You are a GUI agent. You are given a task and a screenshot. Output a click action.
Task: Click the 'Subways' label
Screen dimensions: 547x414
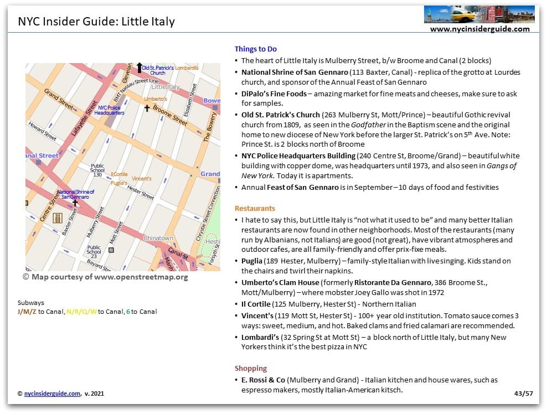(x=30, y=303)
